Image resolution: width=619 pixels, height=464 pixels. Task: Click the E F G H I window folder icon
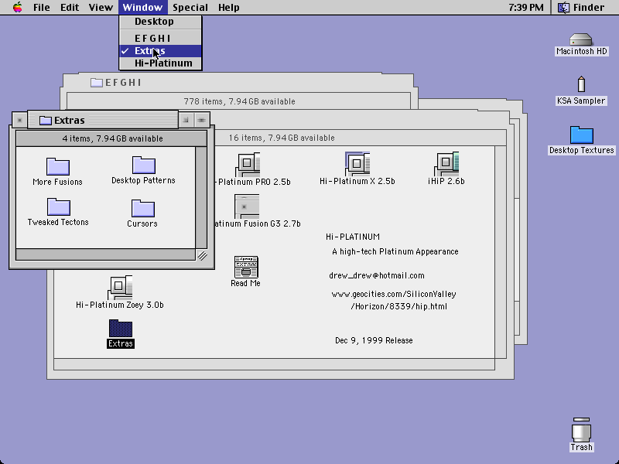97,83
